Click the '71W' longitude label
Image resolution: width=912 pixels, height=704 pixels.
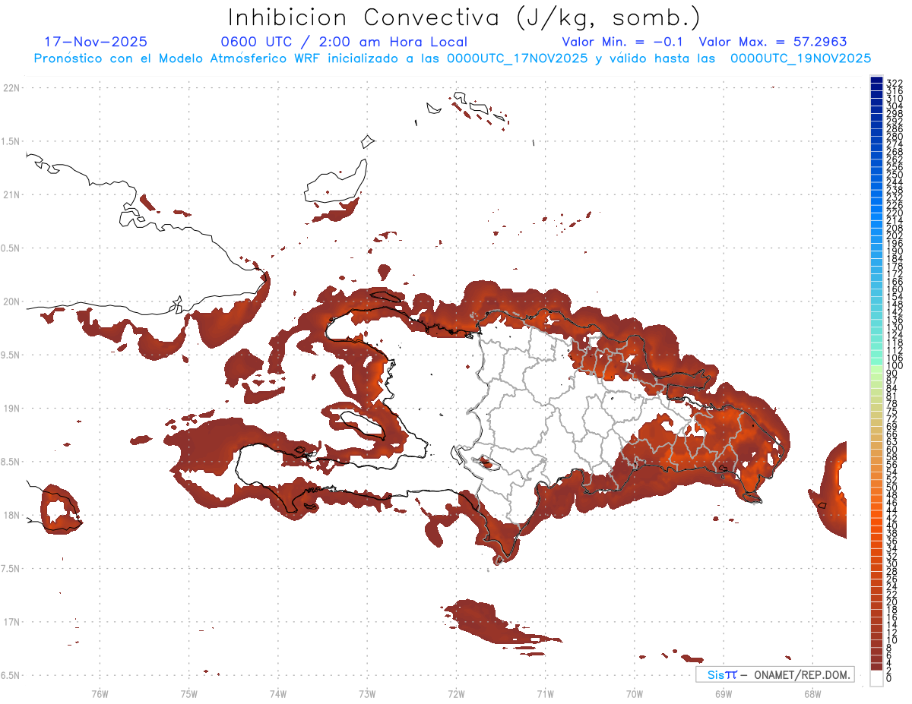[x=545, y=693]
